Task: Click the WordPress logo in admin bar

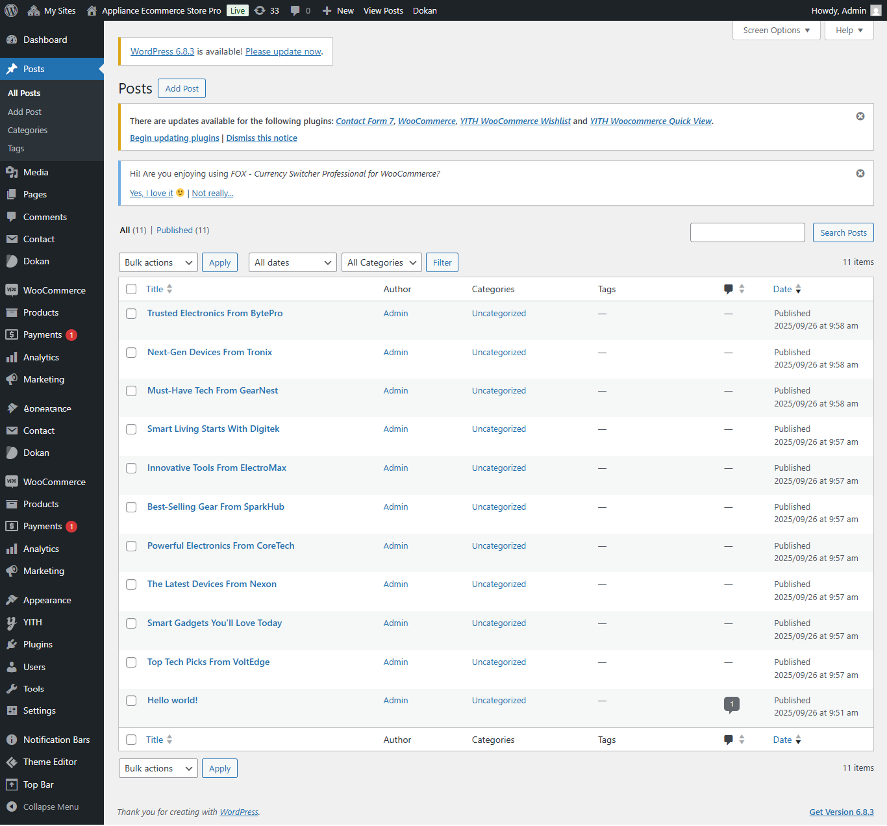Action: tap(11, 10)
